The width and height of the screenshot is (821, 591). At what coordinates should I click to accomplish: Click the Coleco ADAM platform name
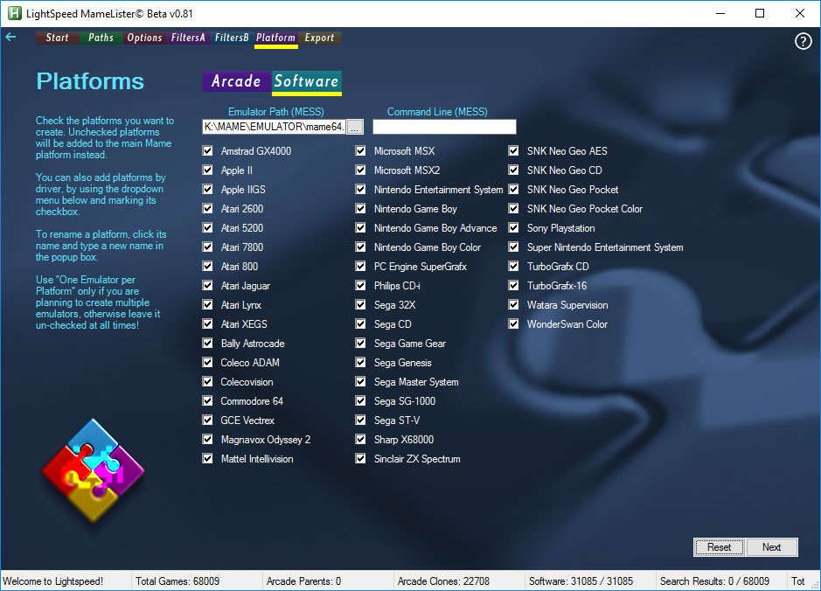click(x=250, y=362)
